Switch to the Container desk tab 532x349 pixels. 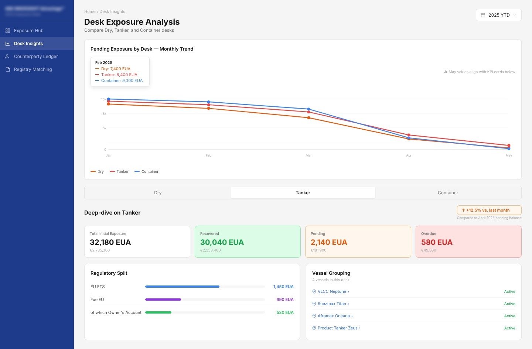(448, 193)
